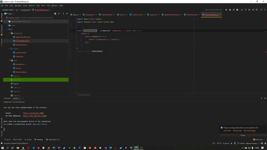Open the VCS menu
This screenshot has height=150, width=267.
point(48,5)
